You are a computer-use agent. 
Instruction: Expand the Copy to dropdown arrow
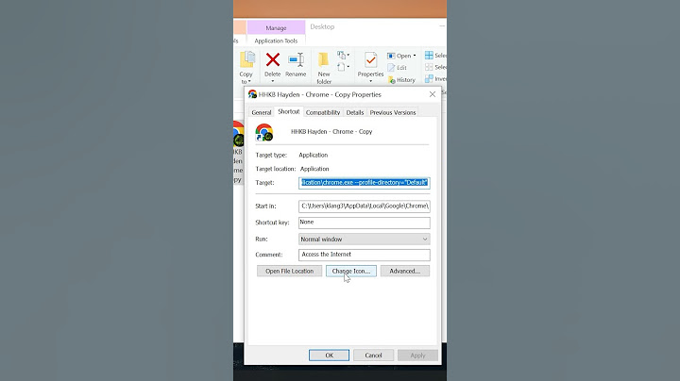pos(249,81)
